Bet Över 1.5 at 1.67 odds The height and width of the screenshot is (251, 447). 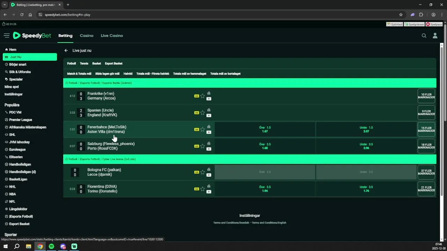click(265, 129)
